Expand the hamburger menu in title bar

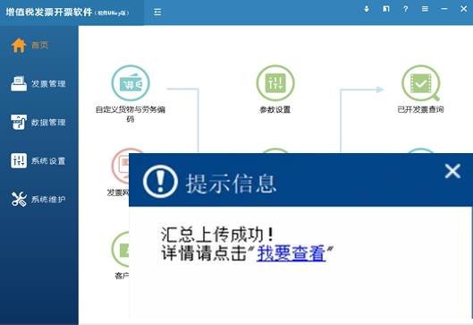point(425,9)
